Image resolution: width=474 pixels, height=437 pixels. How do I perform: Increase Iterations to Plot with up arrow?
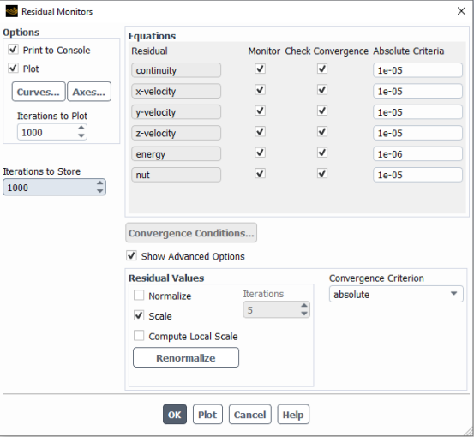81,129
